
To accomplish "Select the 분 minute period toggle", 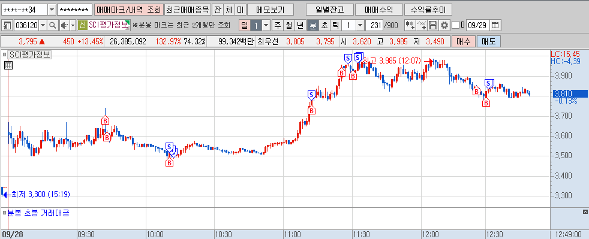I will click(x=312, y=26).
